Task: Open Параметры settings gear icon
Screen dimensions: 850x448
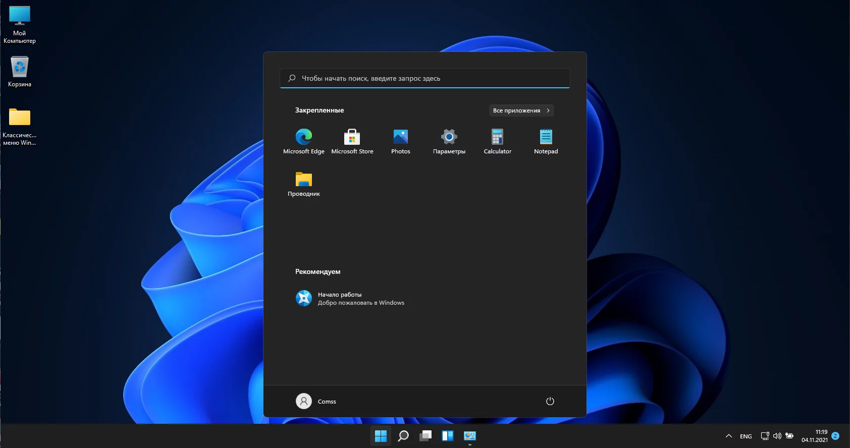Action: (x=449, y=141)
